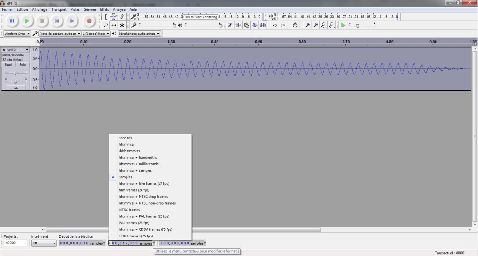Select the Multi-tool asterisk icon
This screenshot has height=256, width=478.
coord(122,25)
